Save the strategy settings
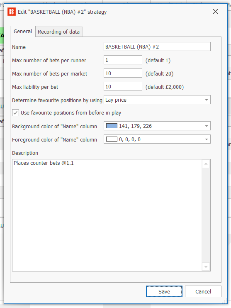 tap(164, 291)
